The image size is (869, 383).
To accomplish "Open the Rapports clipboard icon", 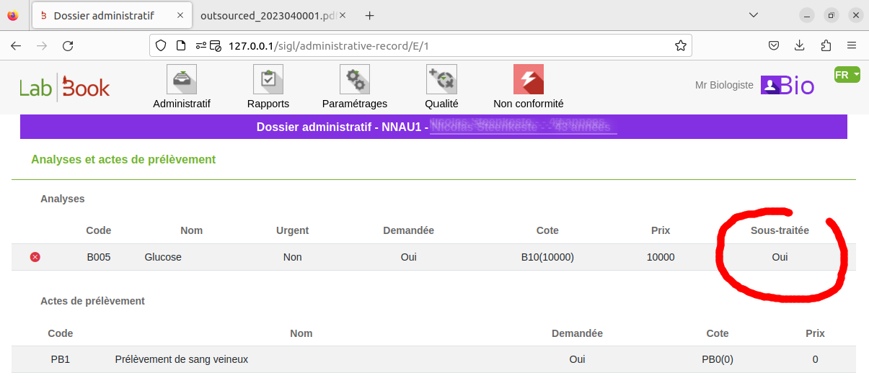I will pyautogui.click(x=268, y=80).
